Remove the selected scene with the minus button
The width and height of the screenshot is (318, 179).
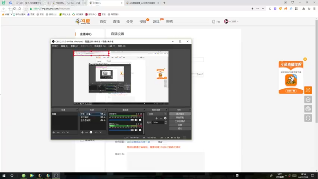tap(58, 132)
